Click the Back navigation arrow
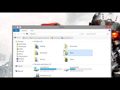The height and width of the screenshot is (90, 120). pos(15,34)
